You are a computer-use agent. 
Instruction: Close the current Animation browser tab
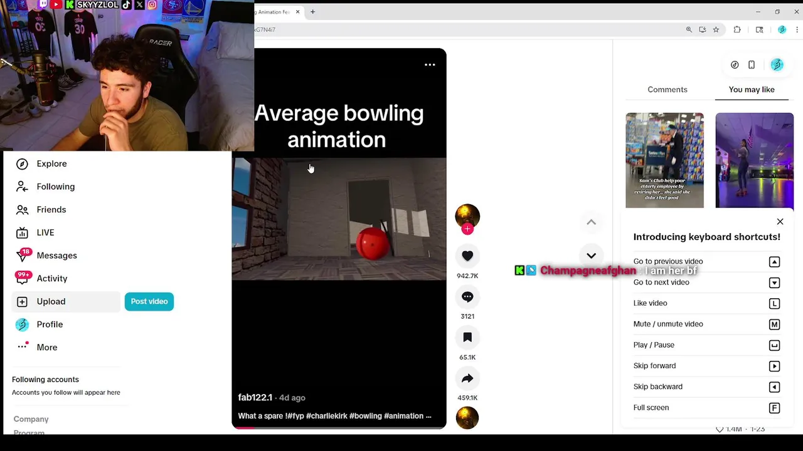297,11
